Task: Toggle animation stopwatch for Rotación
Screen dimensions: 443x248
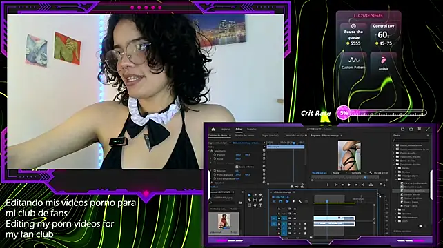Action: 215,171
